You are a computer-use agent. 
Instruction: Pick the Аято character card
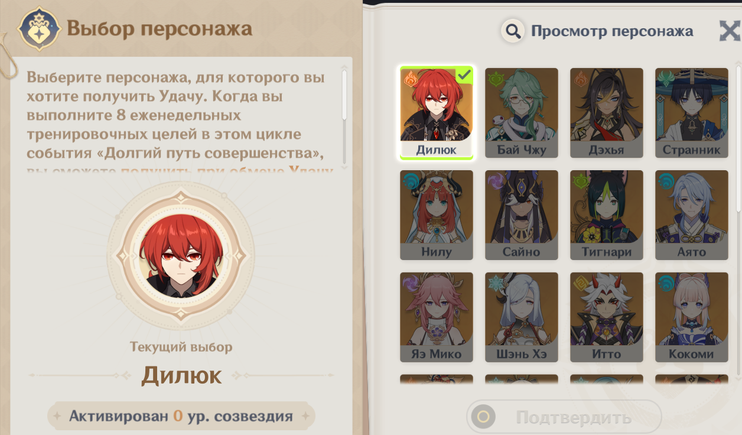click(692, 215)
